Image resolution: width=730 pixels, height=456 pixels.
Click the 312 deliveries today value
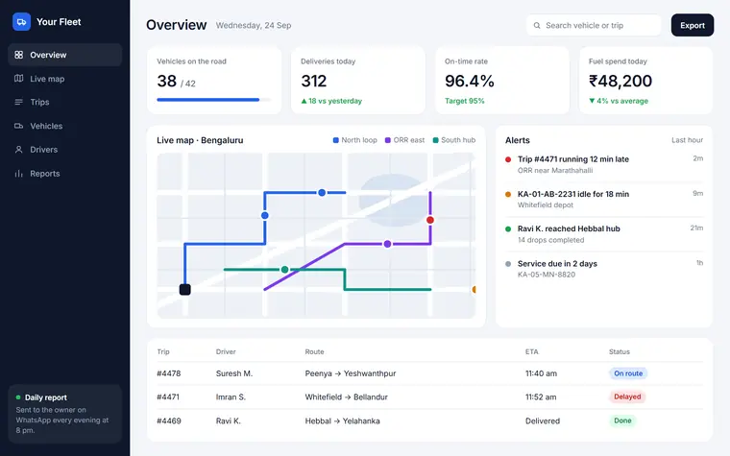[314, 81]
